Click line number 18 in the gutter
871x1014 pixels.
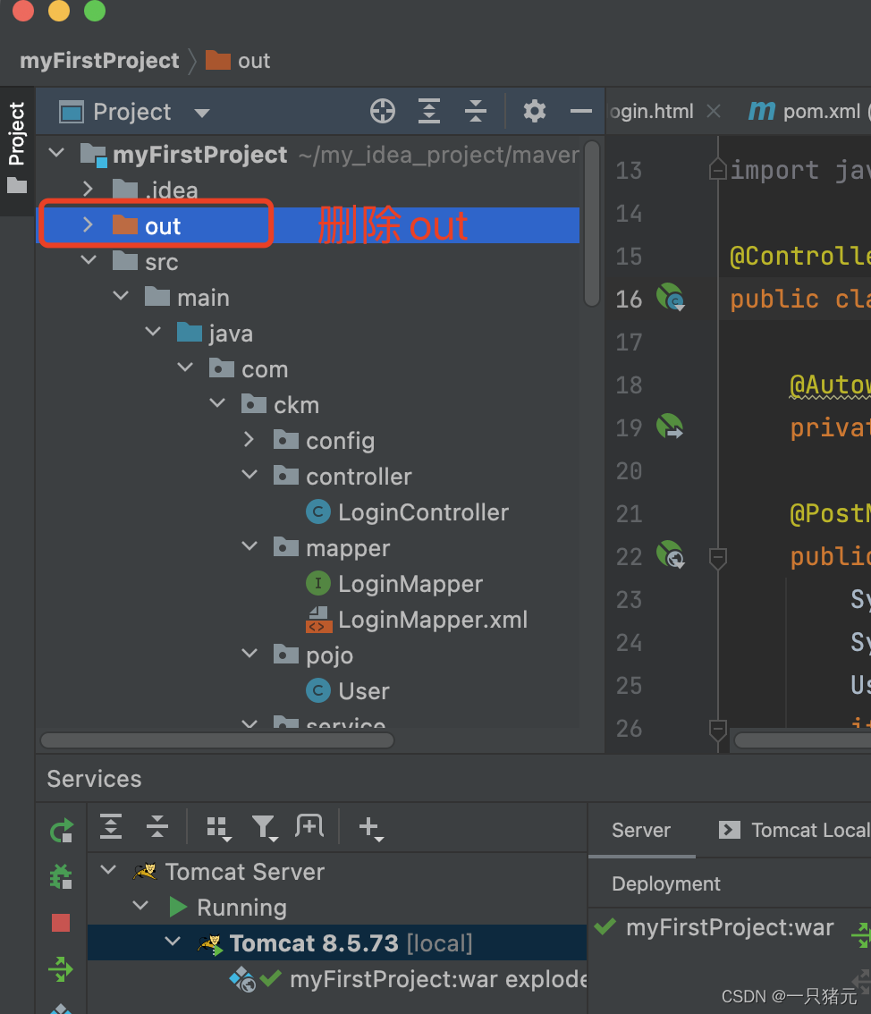(629, 384)
